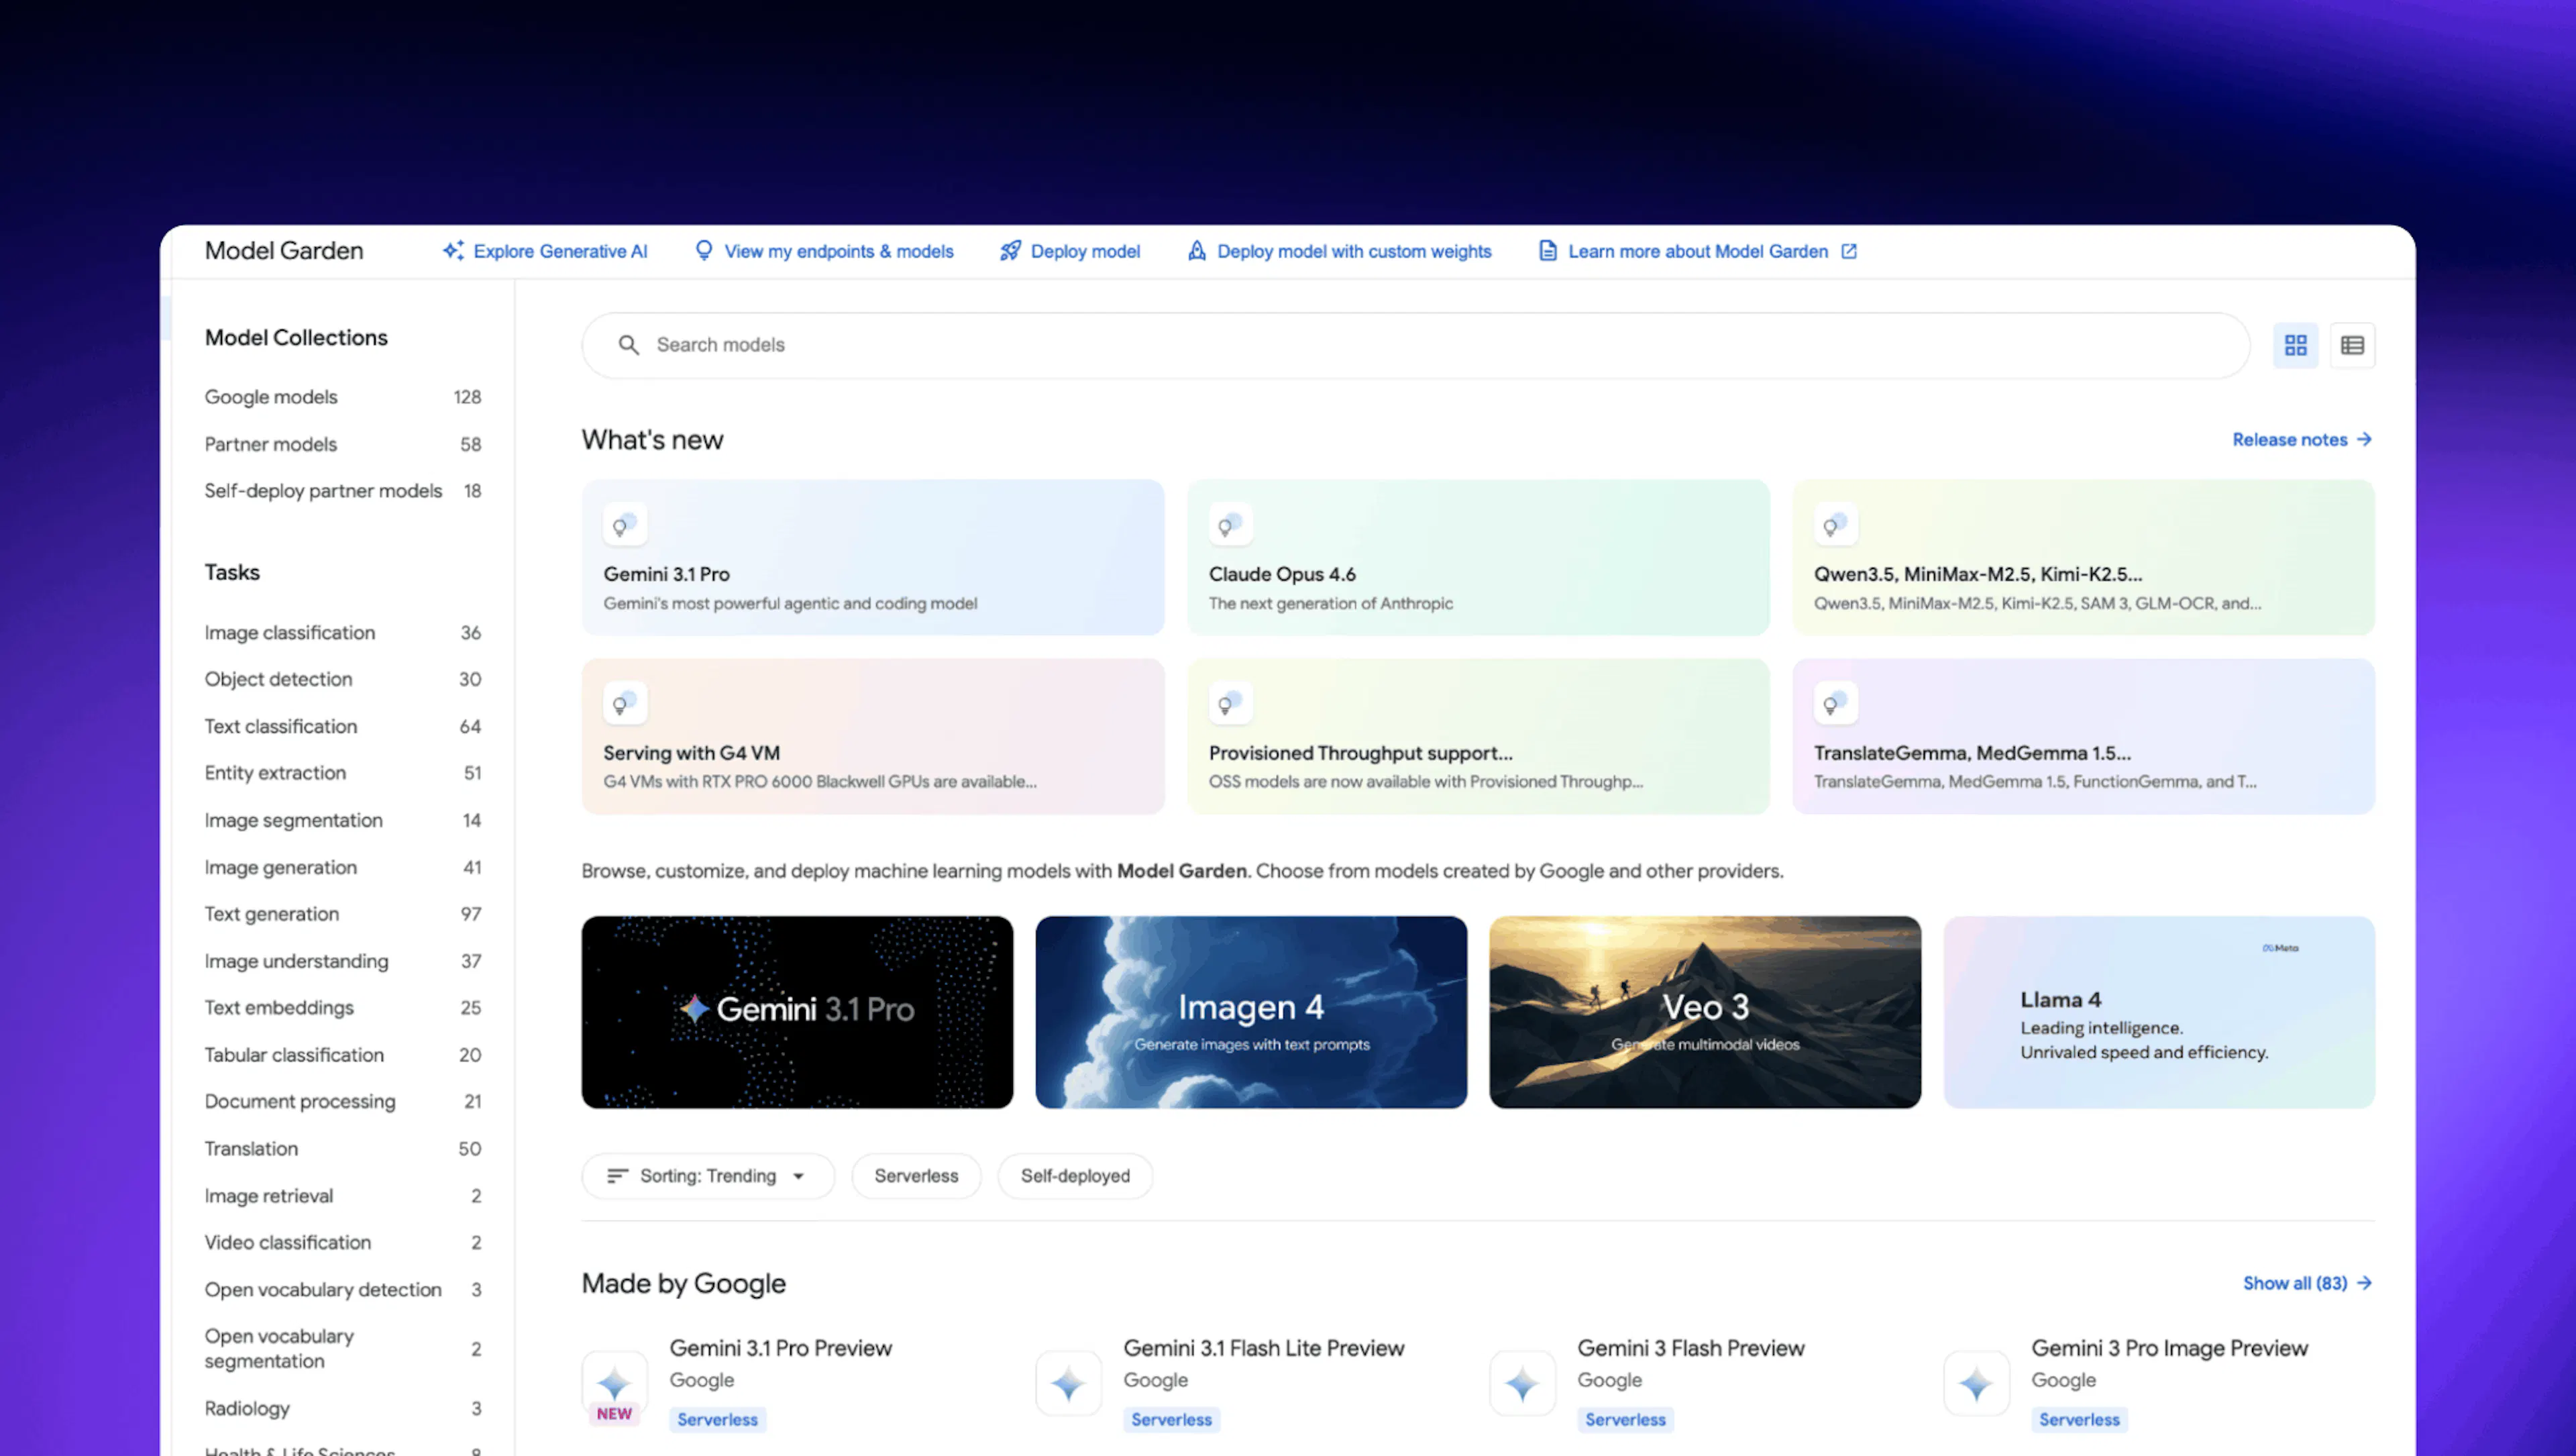Click the lightbulb icon beside View my endpoints
This screenshot has width=2576, height=1456.
(x=704, y=251)
